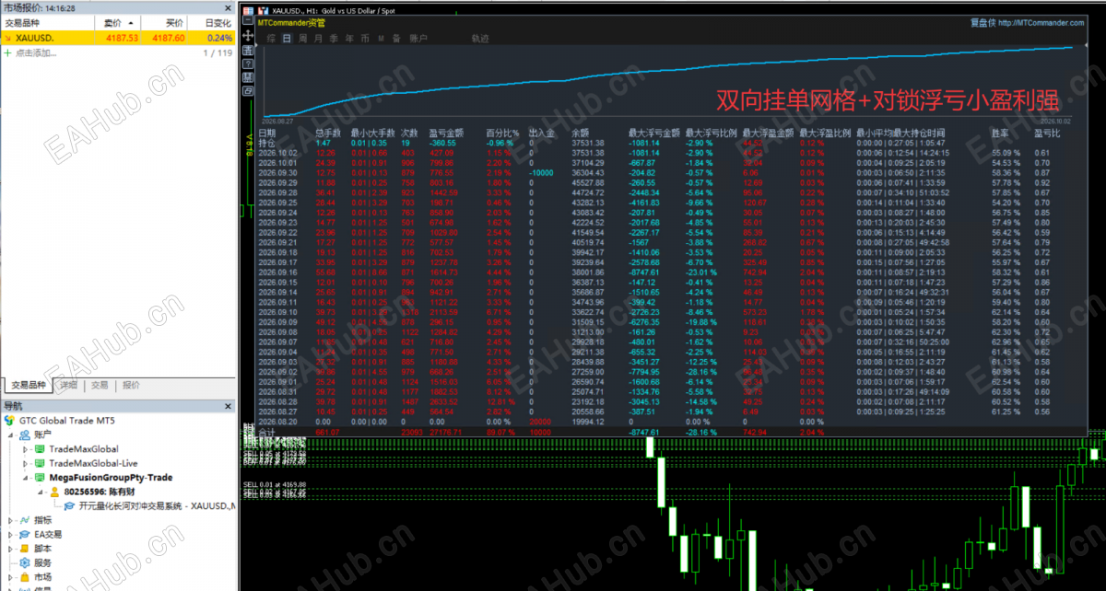The width and height of the screenshot is (1106, 591).
Task: Close the 市场报价 Market Watch panel
Action: click(228, 7)
